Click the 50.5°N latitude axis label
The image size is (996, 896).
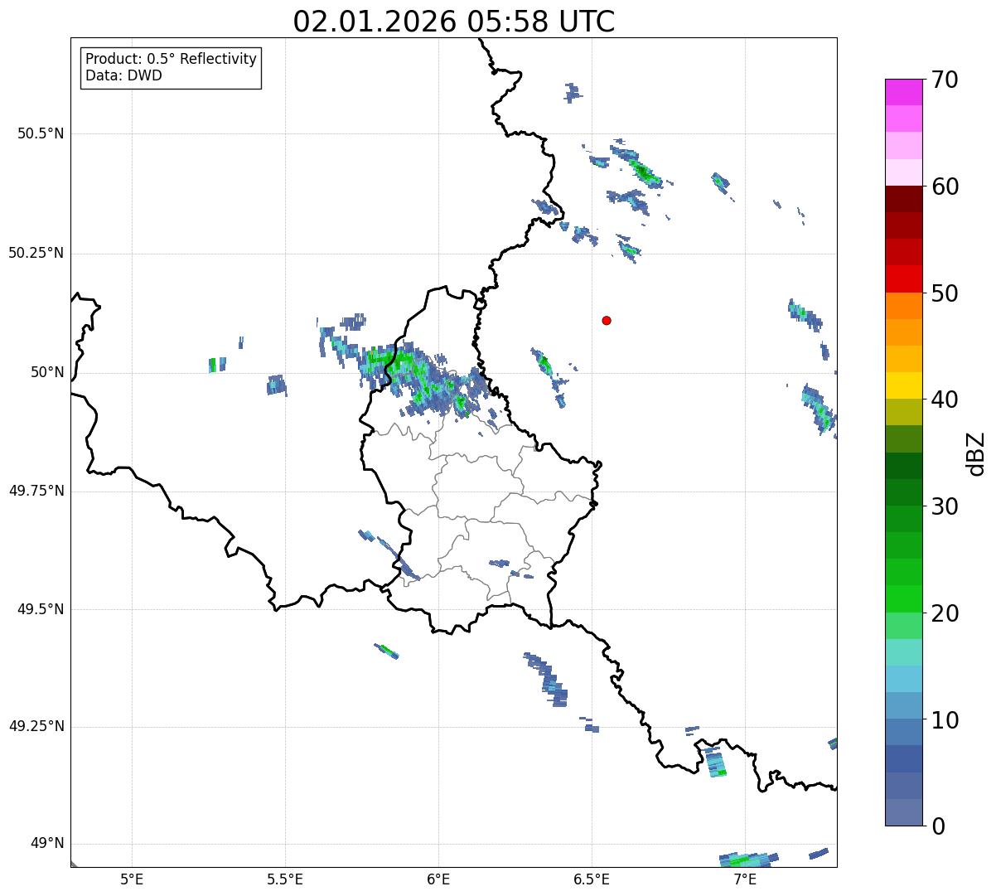(36, 133)
